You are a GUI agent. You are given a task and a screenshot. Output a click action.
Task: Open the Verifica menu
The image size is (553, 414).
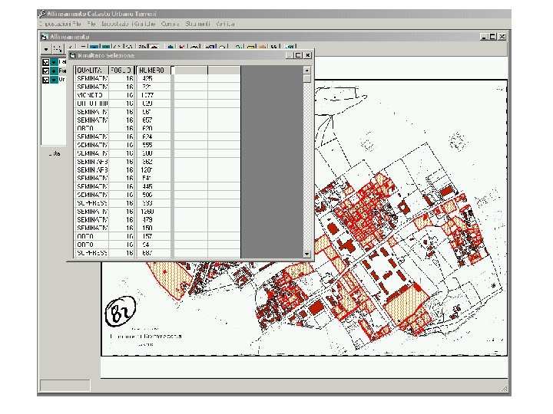[225, 24]
